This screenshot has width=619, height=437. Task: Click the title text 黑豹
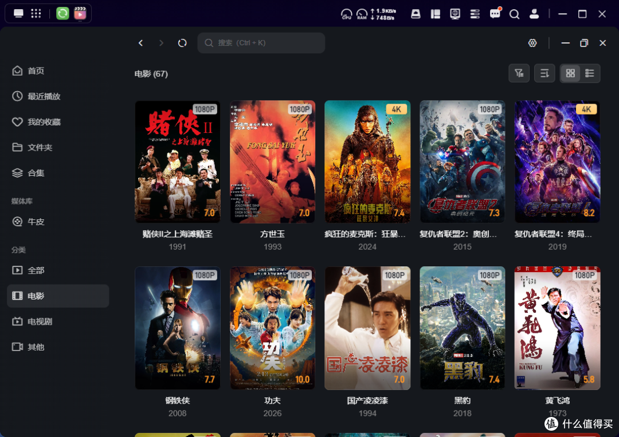(x=463, y=401)
